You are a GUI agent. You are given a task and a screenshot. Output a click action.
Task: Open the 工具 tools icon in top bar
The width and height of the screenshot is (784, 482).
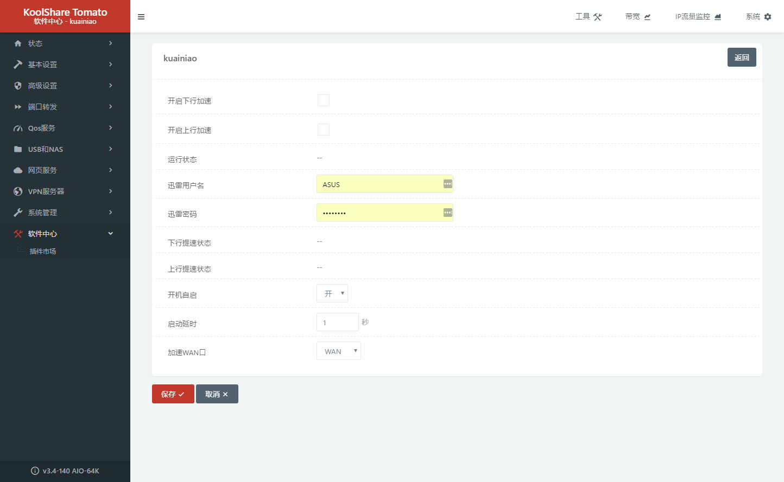pos(597,17)
